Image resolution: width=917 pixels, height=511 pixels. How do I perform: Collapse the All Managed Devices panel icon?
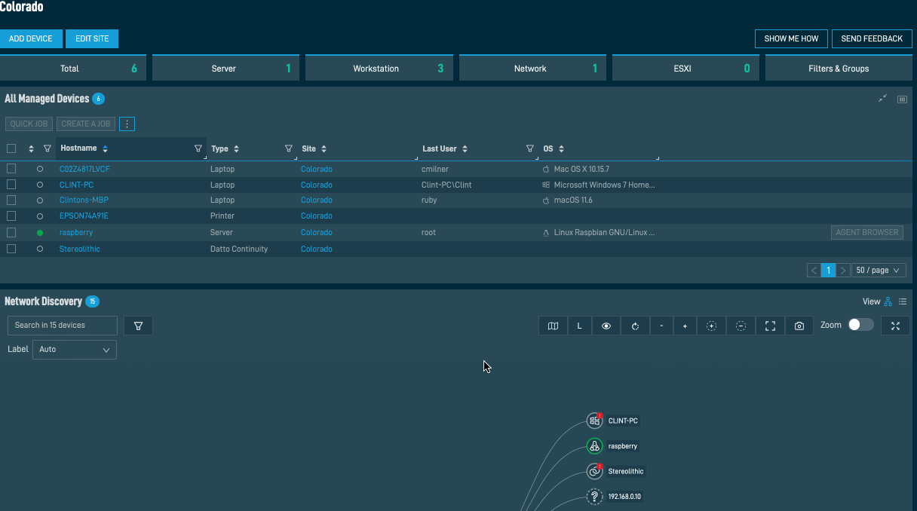coord(883,99)
